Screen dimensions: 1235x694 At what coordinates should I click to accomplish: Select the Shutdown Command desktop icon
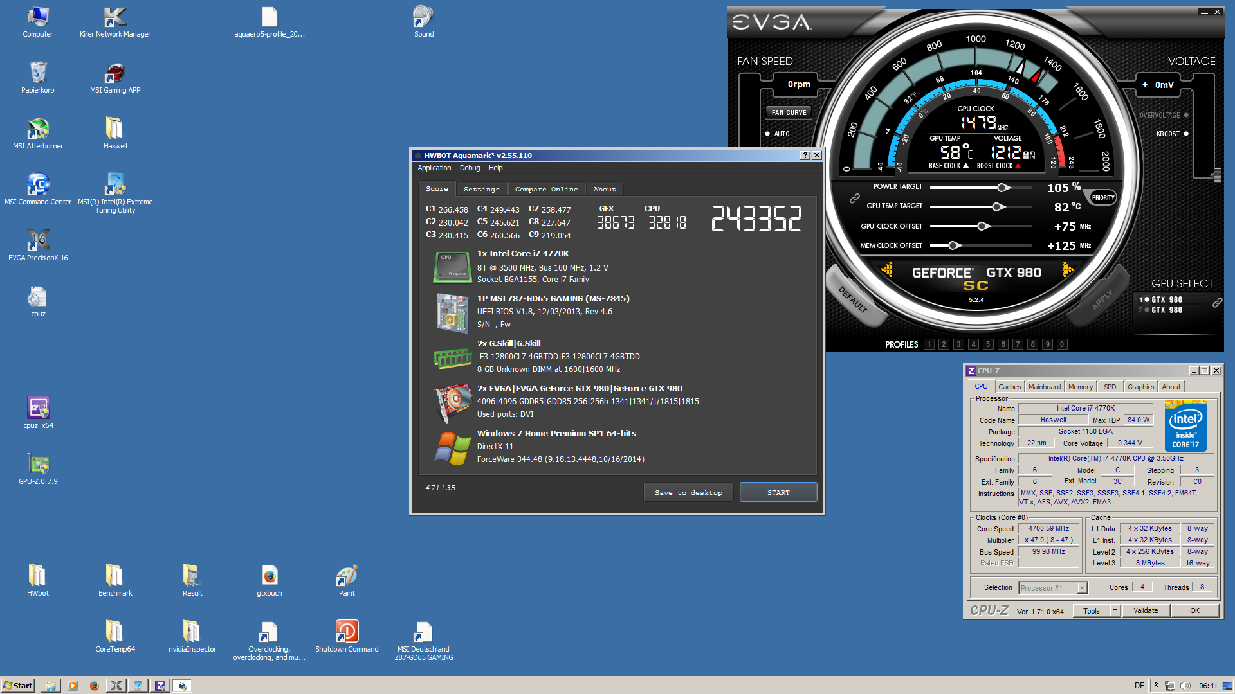pos(347,637)
